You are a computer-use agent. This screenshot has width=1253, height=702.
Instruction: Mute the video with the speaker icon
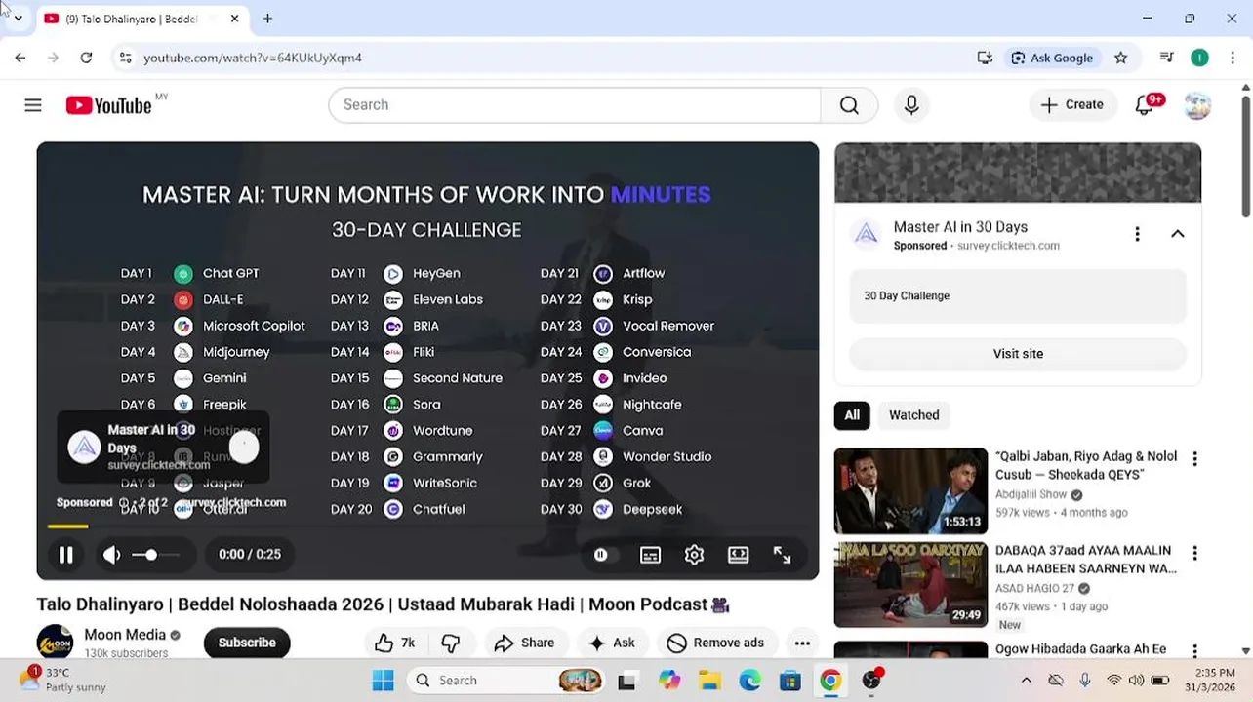tap(112, 555)
